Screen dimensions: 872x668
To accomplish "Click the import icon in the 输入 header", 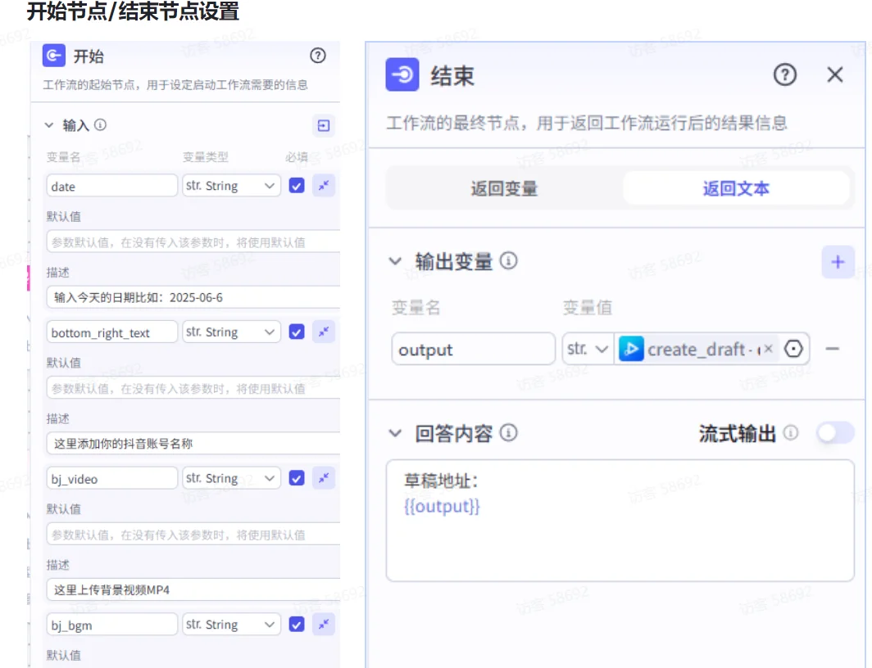I will [x=324, y=125].
